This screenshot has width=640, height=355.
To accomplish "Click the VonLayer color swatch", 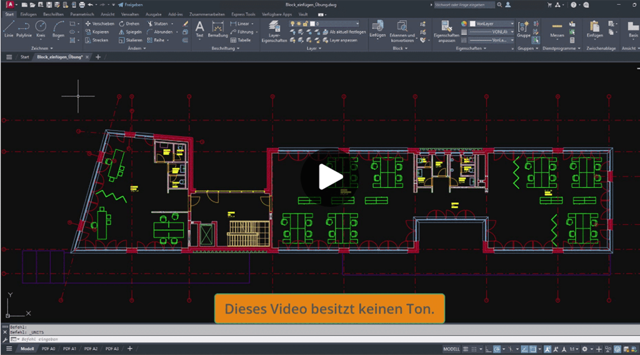I will coord(472,24).
